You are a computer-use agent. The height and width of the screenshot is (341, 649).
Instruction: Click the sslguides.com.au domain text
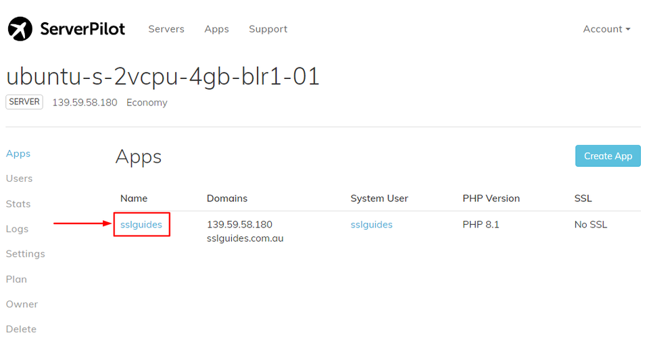[245, 238]
